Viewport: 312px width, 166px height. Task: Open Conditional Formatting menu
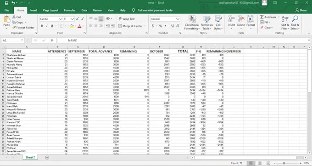[x=192, y=23]
